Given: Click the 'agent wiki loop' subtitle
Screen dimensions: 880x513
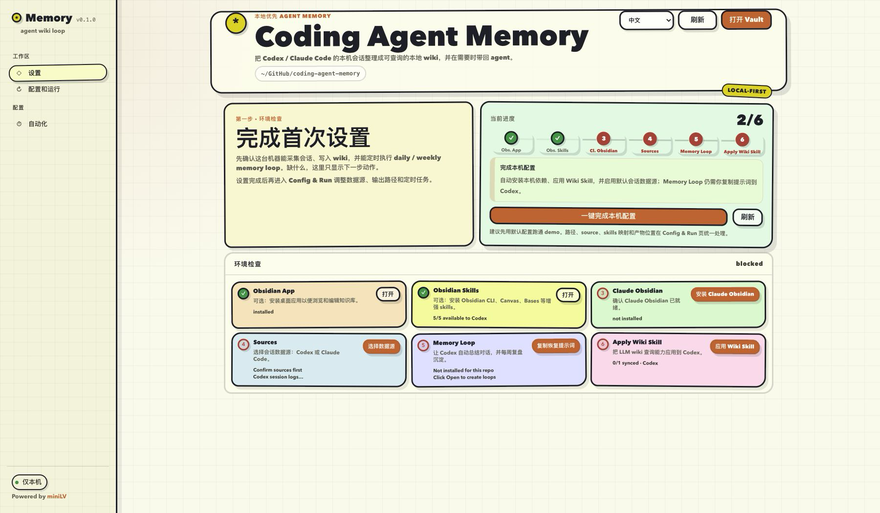Looking at the screenshot, I should 43,31.
